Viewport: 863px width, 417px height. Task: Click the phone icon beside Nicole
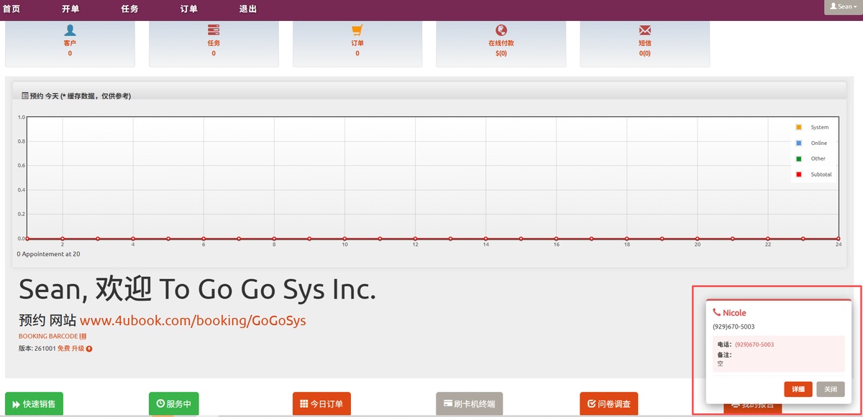tap(716, 313)
